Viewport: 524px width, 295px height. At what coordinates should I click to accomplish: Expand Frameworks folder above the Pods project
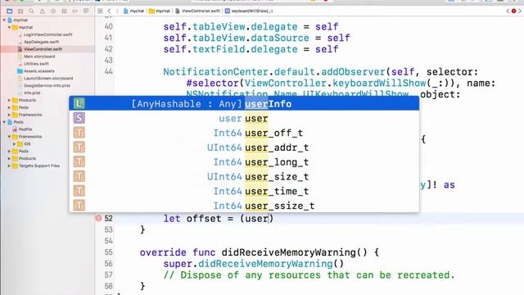pyautogui.click(x=9, y=115)
